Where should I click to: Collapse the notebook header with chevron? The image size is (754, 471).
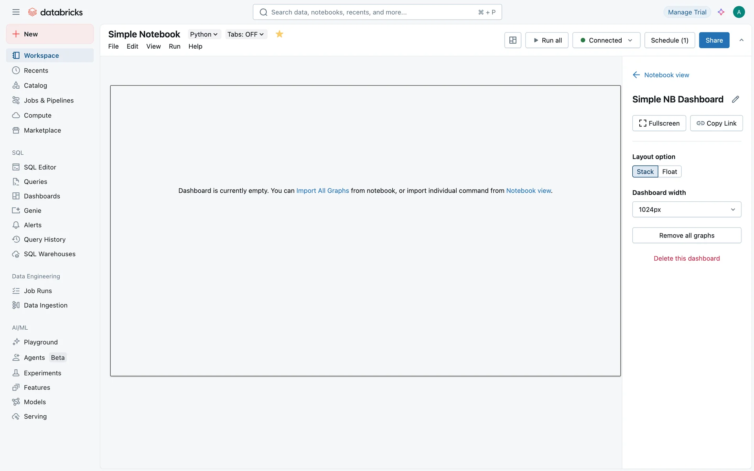[x=741, y=40]
